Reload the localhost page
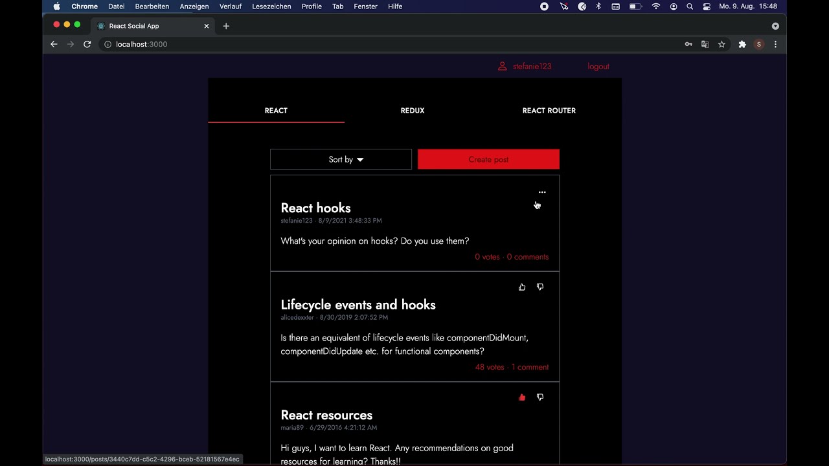This screenshot has height=466, width=829. [87, 44]
